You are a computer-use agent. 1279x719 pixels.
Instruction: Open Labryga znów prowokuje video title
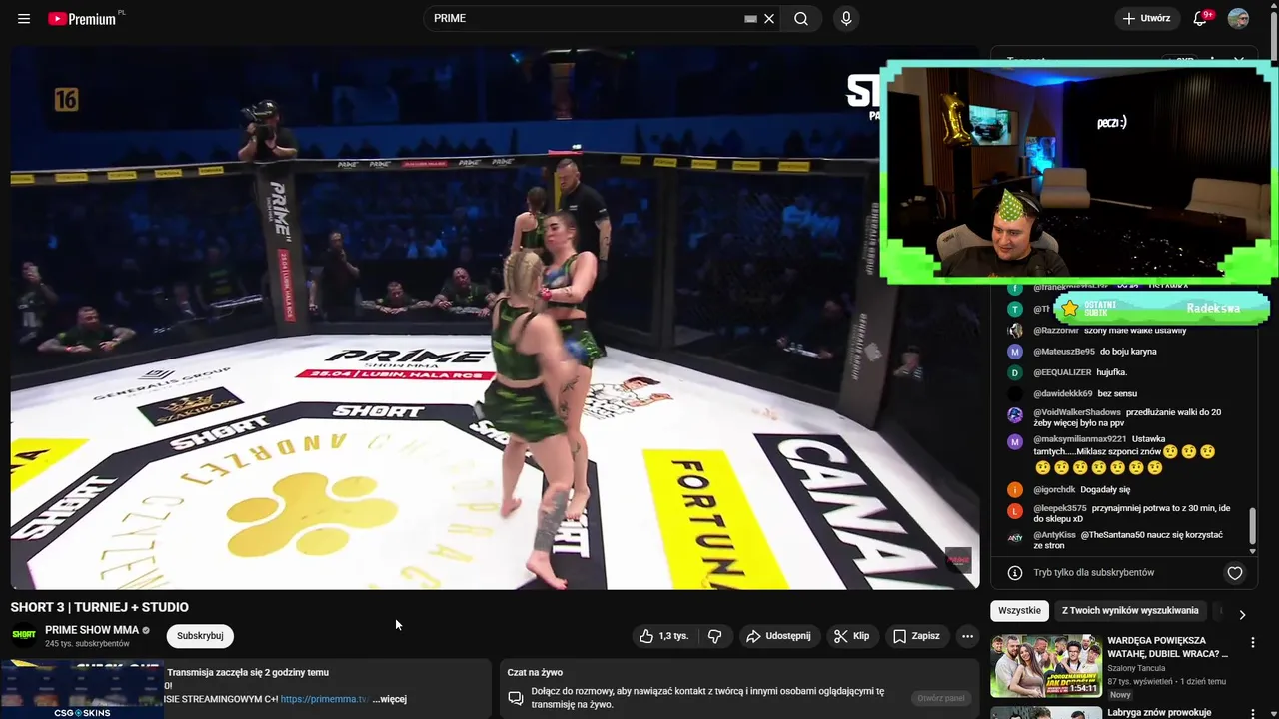click(x=1159, y=713)
